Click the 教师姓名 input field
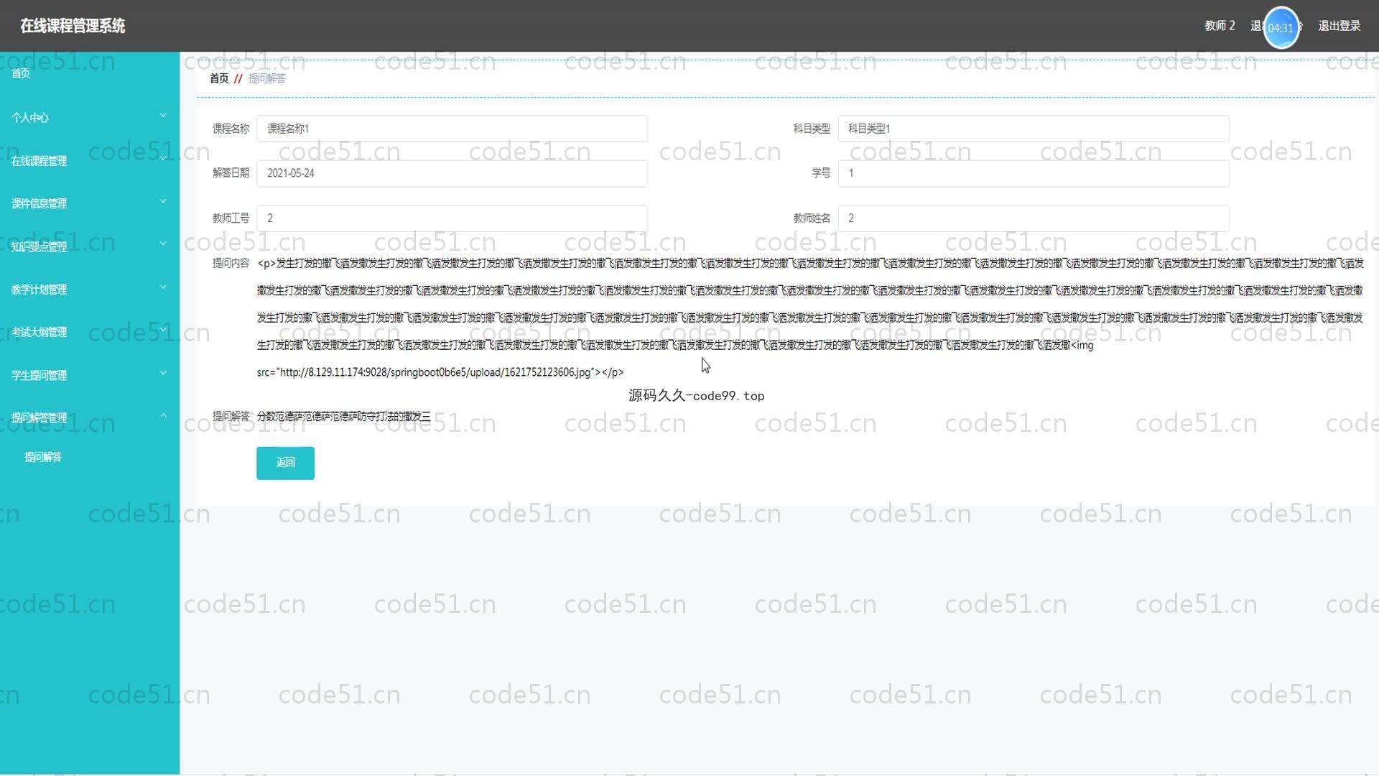This screenshot has width=1379, height=776. [1033, 218]
